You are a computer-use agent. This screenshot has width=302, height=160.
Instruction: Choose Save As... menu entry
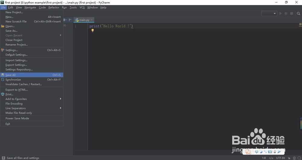pyautogui.click(x=32, y=31)
